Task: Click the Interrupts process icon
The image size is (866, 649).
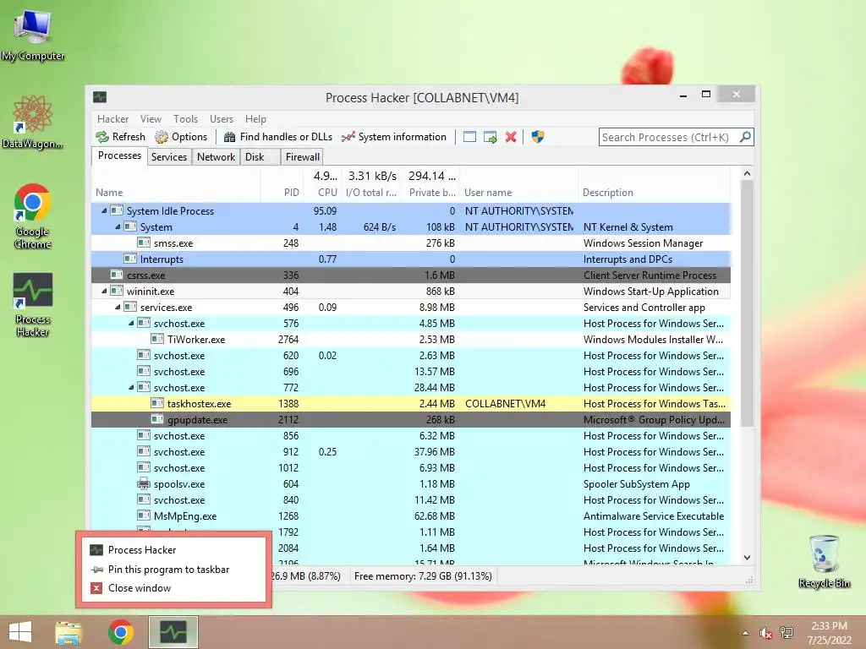Action: tap(130, 259)
